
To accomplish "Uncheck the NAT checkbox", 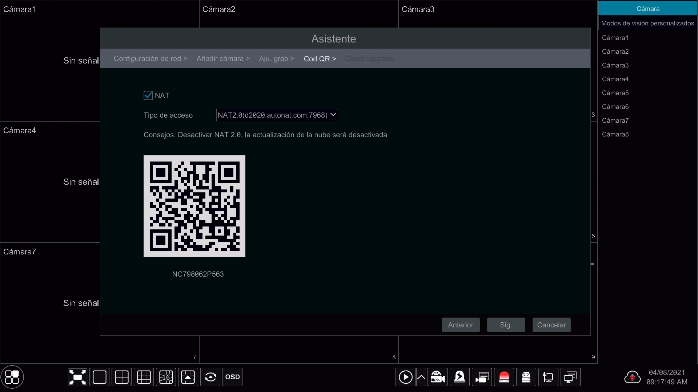I will (148, 95).
